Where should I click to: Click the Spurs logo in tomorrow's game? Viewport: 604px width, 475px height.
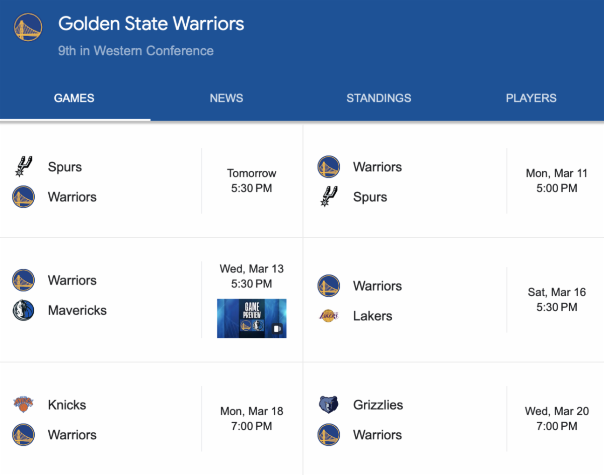24,167
